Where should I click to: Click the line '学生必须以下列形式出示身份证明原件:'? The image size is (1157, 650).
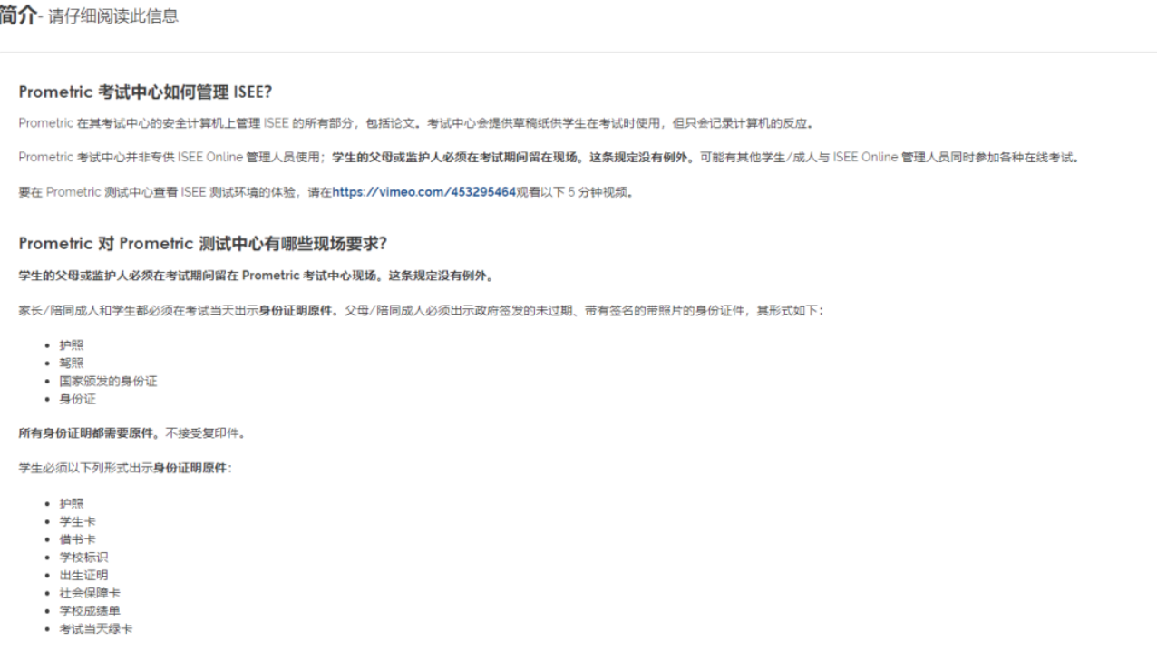(125, 468)
